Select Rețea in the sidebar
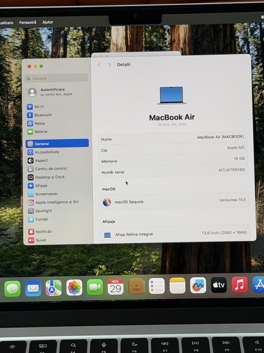Image resolution: width=264 pixels, height=353 pixels. pyautogui.click(x=36, y=124)
